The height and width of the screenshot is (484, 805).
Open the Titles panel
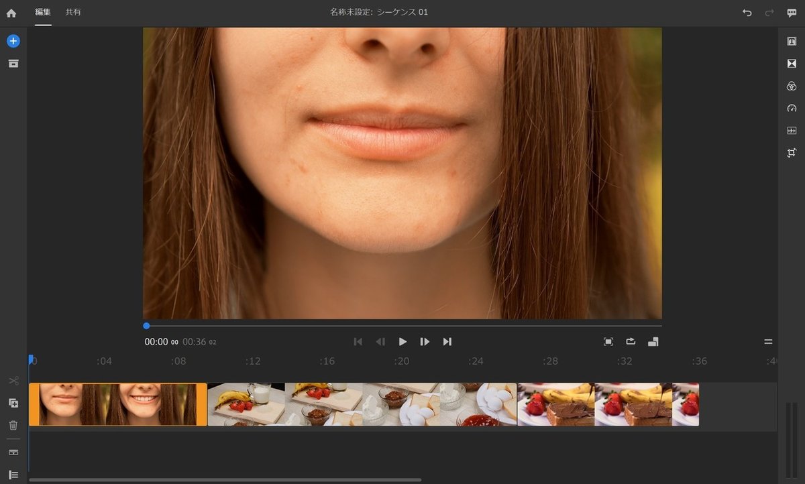coord(792,42)
